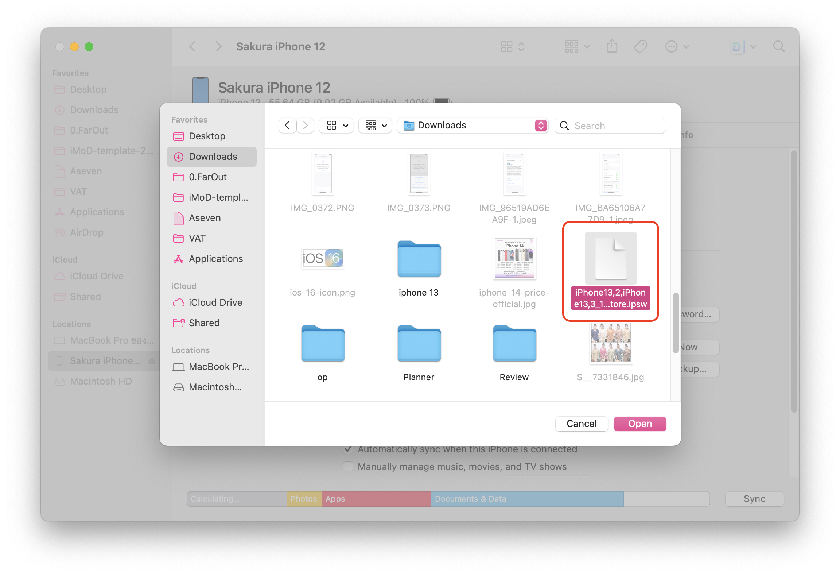Select iCloud Drive in dialog sidebar
Viewport: 840px width, 575px height.
(215, 302)
